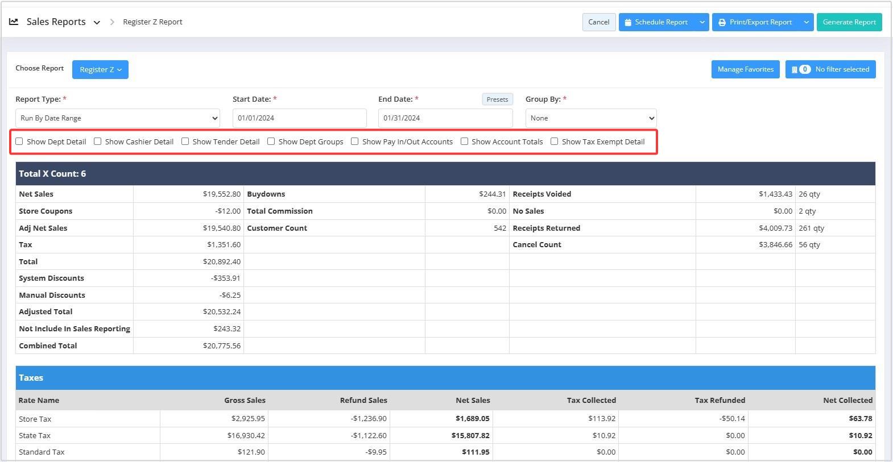The image size is (893, 462).
Task: Click the Store Tax row name
Action: pyautogui.click(x=35, y=419)
